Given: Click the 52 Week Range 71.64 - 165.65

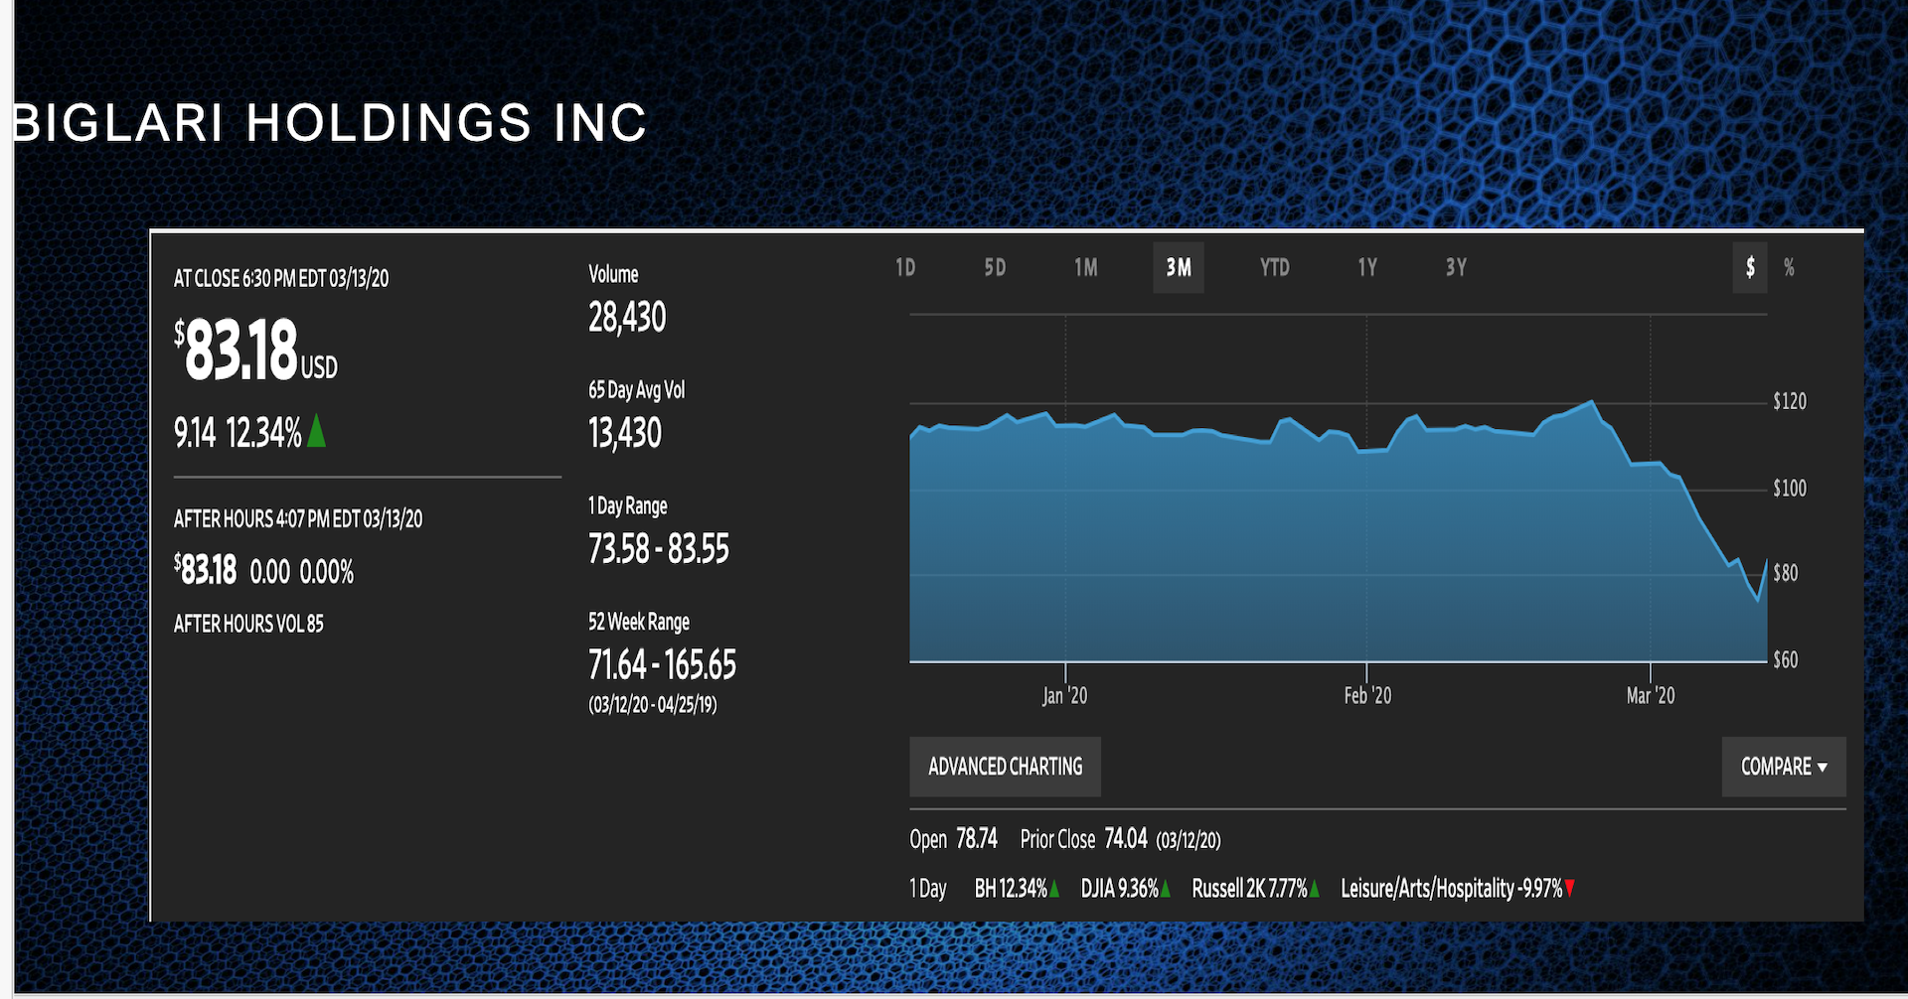Looking at the screenshot, I should coord(662,665).
